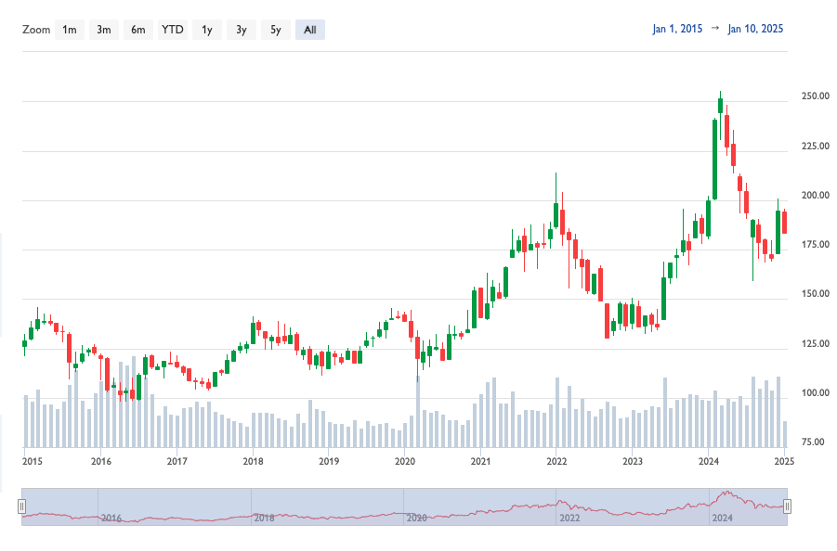Click the 125.00 price axis label
Viewport: 837px width, 551px height.
point(815,344)
